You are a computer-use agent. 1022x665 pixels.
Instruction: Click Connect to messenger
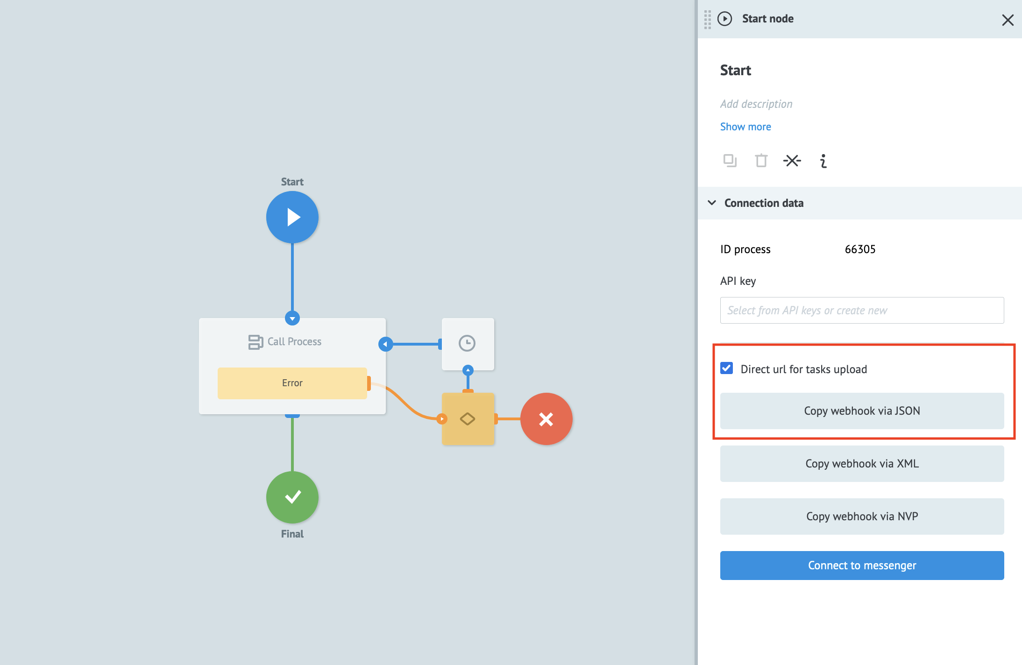point(862,565)
